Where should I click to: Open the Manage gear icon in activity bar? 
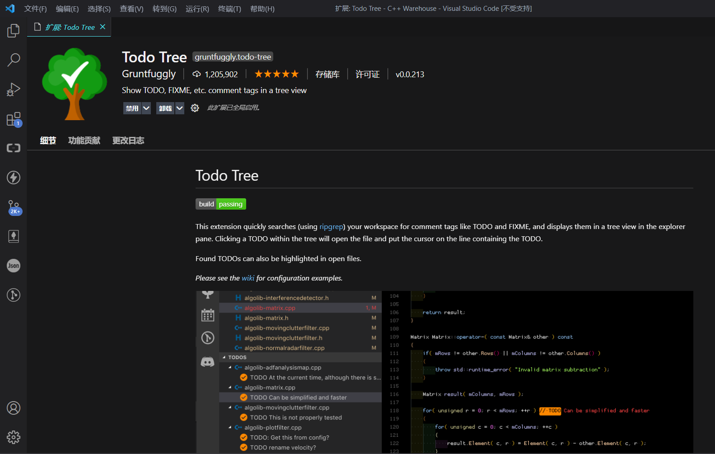14,437
